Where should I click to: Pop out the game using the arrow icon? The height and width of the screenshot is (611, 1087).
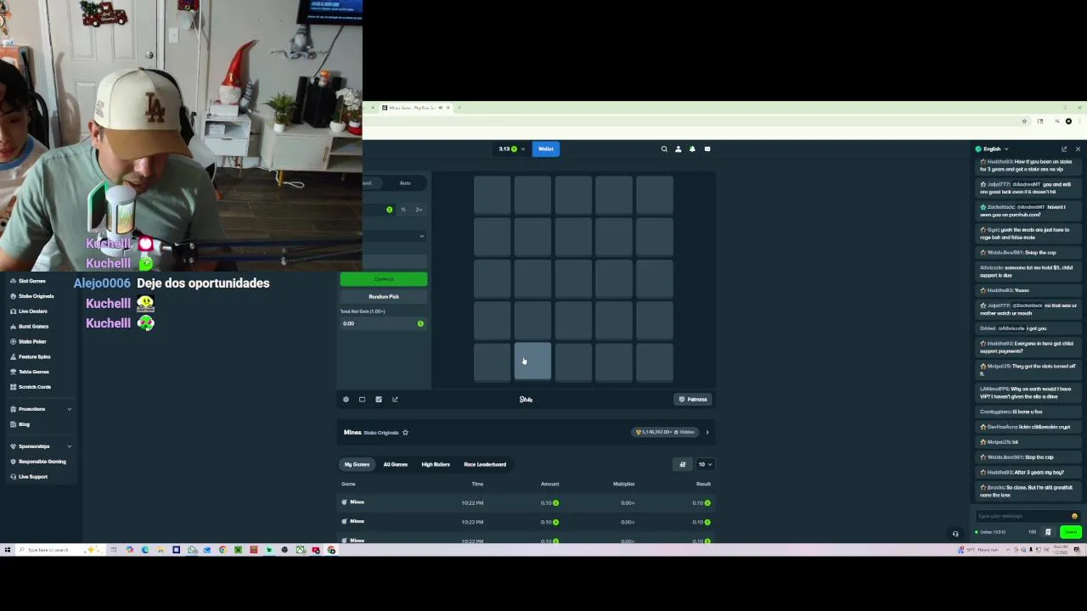[395, 400]
